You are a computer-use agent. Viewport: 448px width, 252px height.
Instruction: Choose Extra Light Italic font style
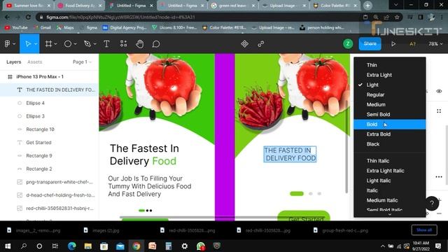click(x=390, y=171)
